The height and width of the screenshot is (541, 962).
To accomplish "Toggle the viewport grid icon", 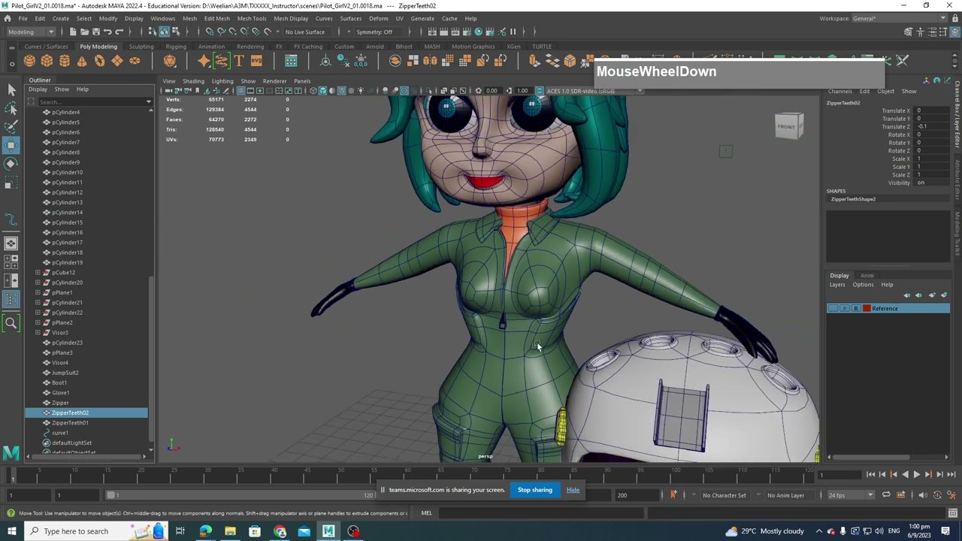I will (x=241, y=91).
